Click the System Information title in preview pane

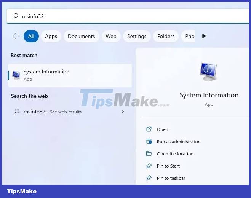pos(209,95)
